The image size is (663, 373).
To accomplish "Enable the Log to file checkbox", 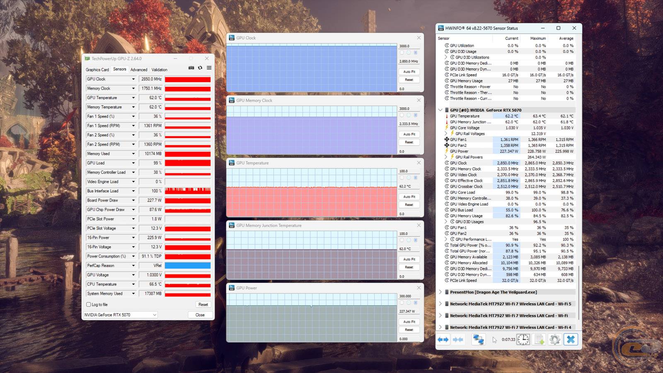I will click(88, 305).
